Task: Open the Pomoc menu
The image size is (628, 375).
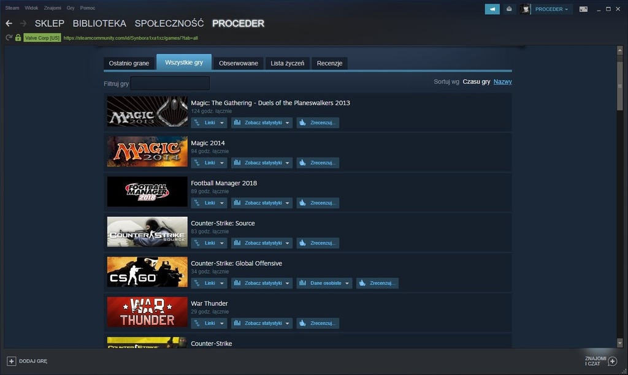Action: 87,8
